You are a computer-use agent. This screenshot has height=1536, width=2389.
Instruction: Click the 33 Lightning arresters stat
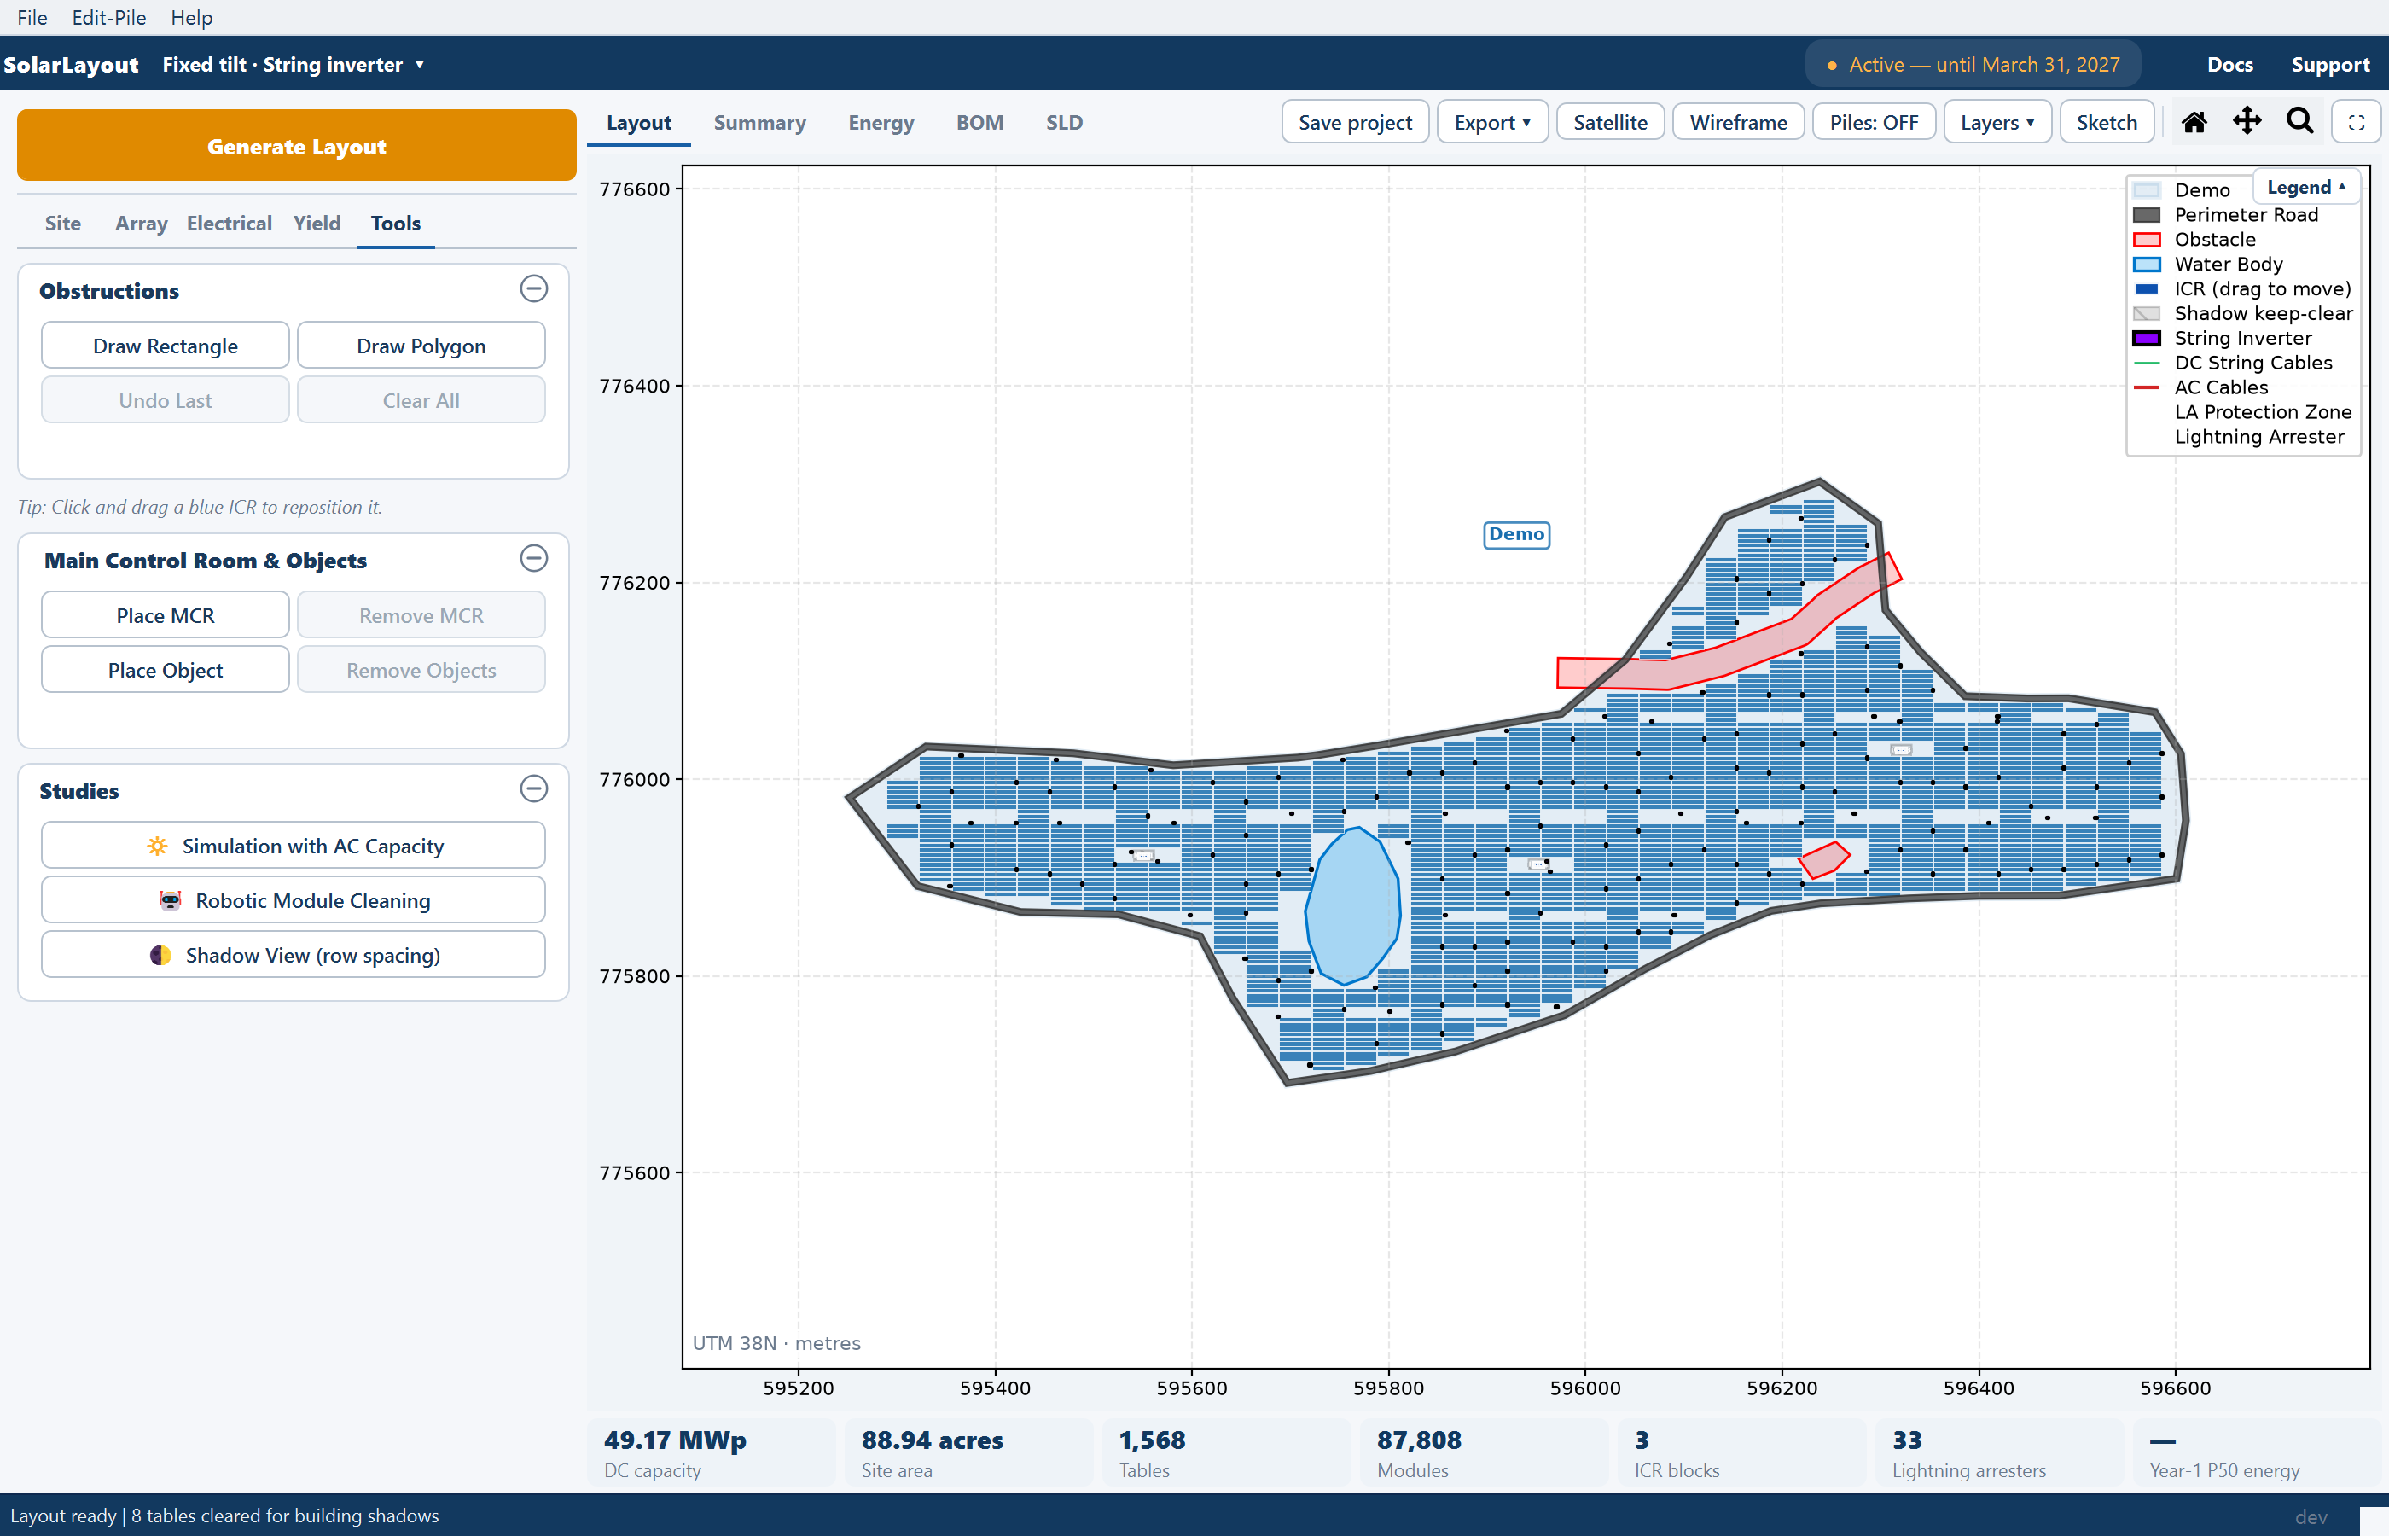click(x=2000, y=1453)
